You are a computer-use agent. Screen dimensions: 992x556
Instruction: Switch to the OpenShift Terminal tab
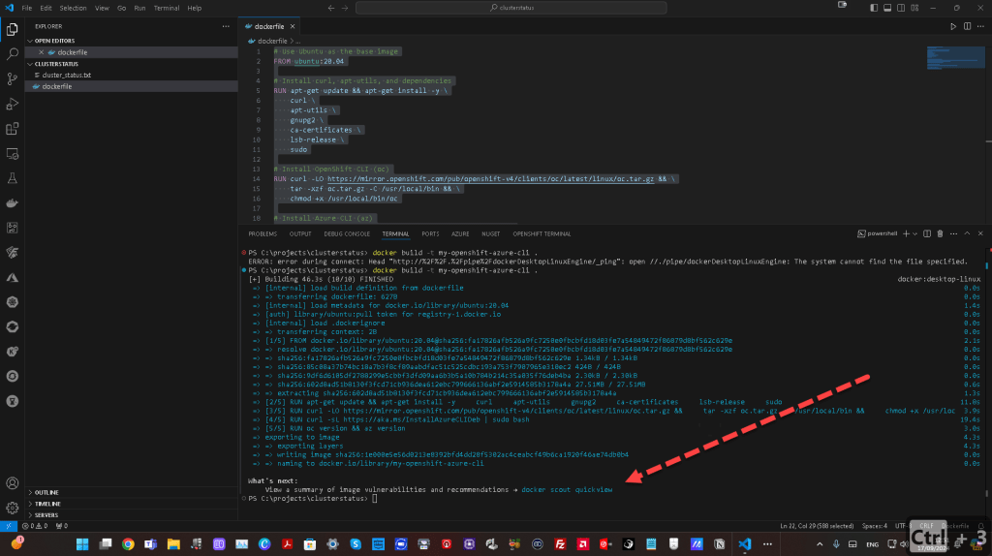[542, 234]
